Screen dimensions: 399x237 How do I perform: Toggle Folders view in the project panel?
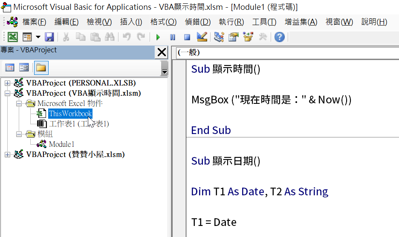pyautogui.click(x=41, y=68)
